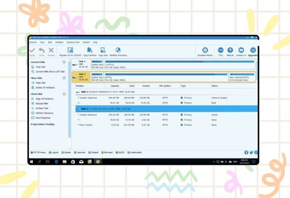Screen dimensions: 290x198
Task: Sort by the Partition column header
Action: (x=80, y=86)
